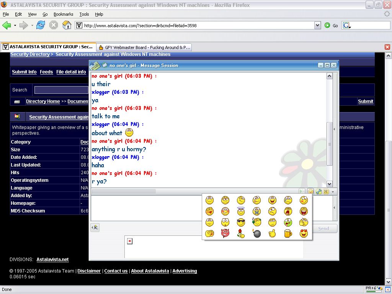Close the current Firefox tab with the red X

click(387, 47)
